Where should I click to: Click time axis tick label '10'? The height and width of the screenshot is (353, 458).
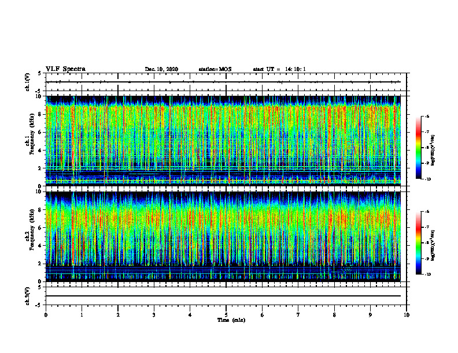pos(407,315)
